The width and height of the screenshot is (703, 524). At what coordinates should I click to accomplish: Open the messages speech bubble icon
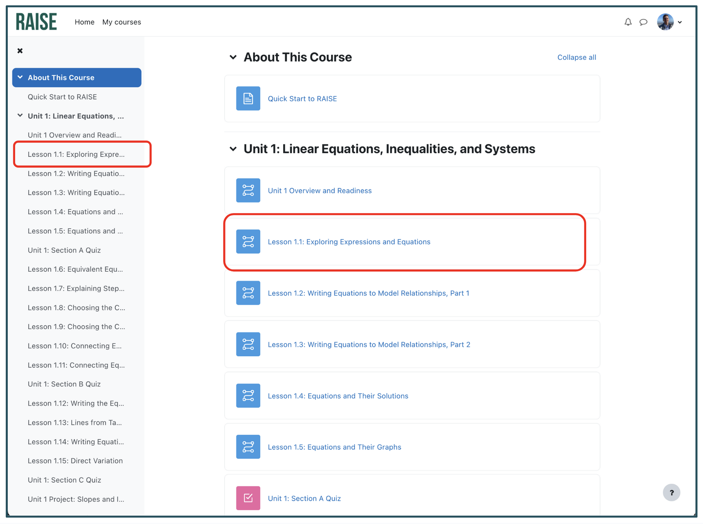[643, 22]
